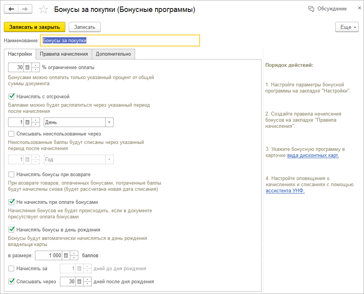
Task: Open calculator for birthday bonus баллов amount
Action: [66, 256]
